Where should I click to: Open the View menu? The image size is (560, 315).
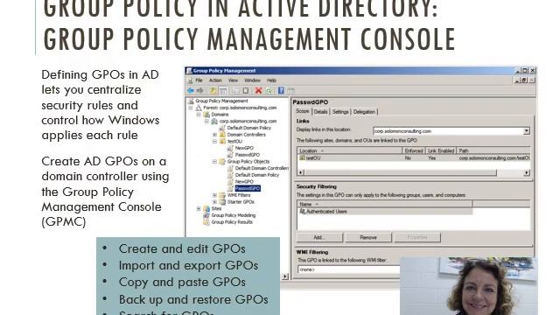click(x=233, y=80)
